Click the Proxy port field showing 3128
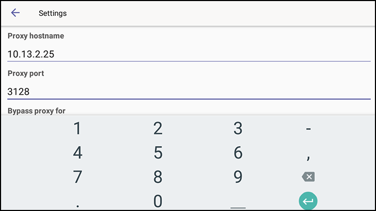The width and height of the screenshot is (376, 211). (189, 92)
